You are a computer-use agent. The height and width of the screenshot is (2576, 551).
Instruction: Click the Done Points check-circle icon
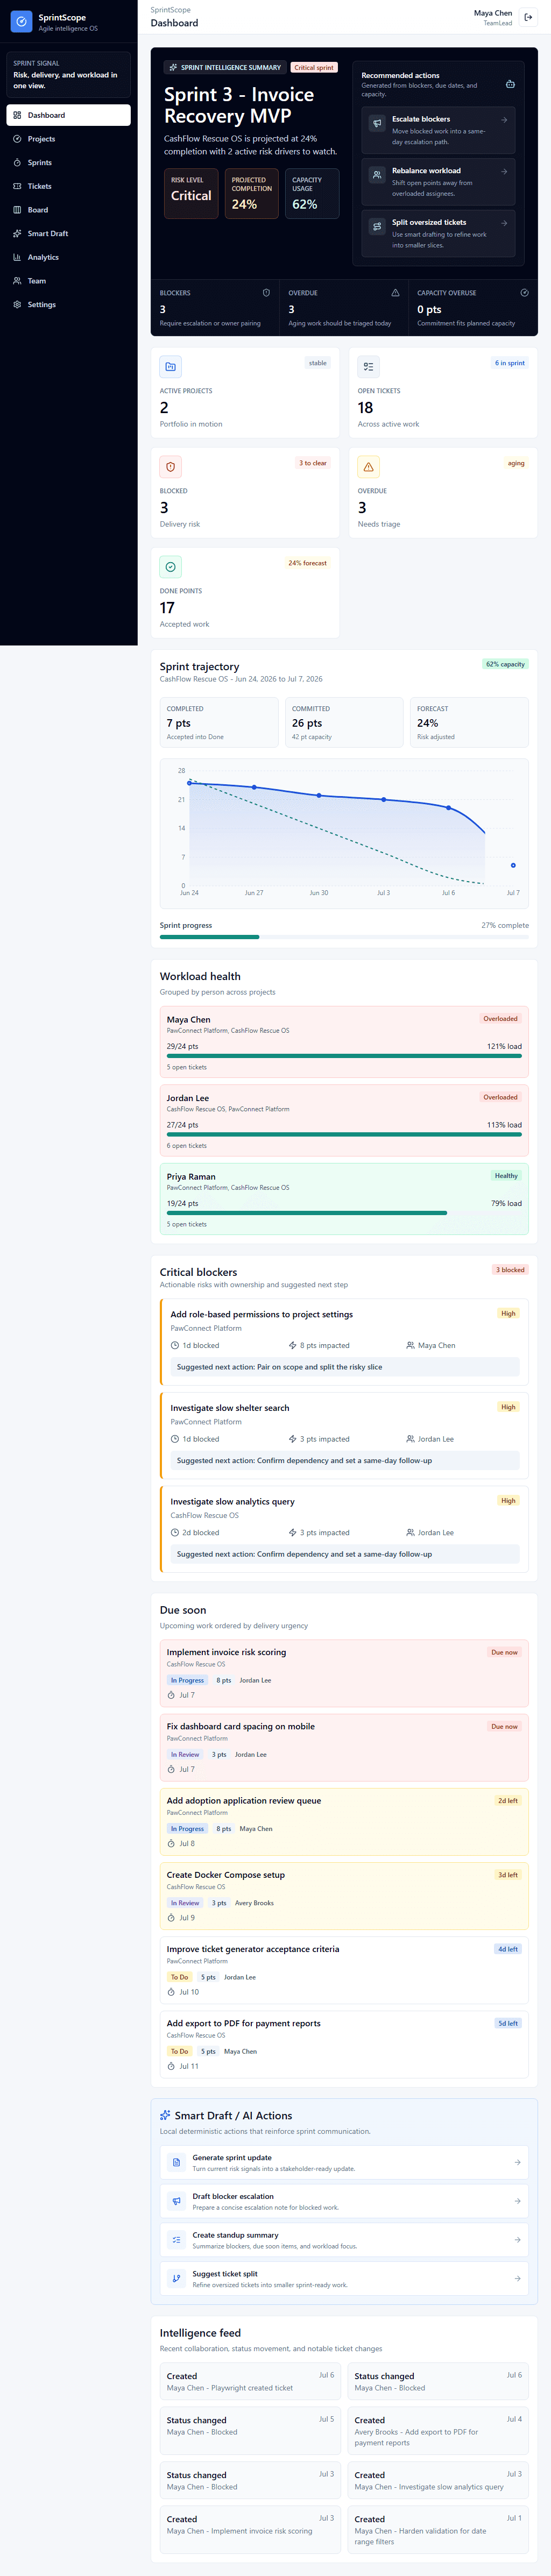(170, 567)
